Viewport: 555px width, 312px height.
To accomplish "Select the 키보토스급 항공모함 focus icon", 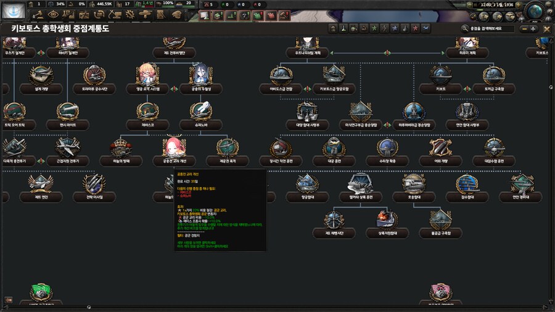I will coord(334,76).
